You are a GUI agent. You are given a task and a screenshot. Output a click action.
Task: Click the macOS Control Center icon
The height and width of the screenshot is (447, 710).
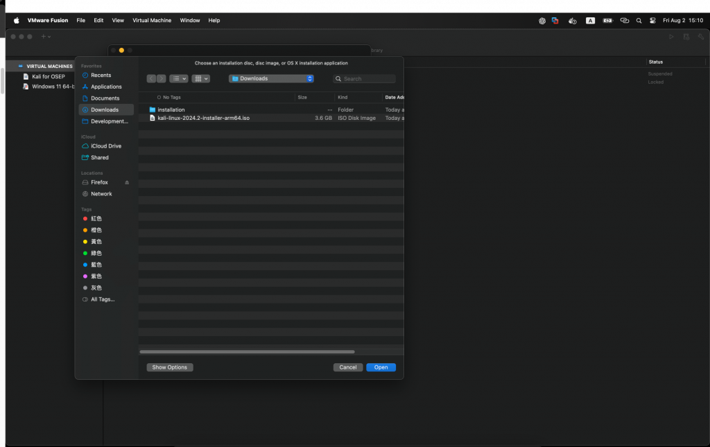coord(652,20)
